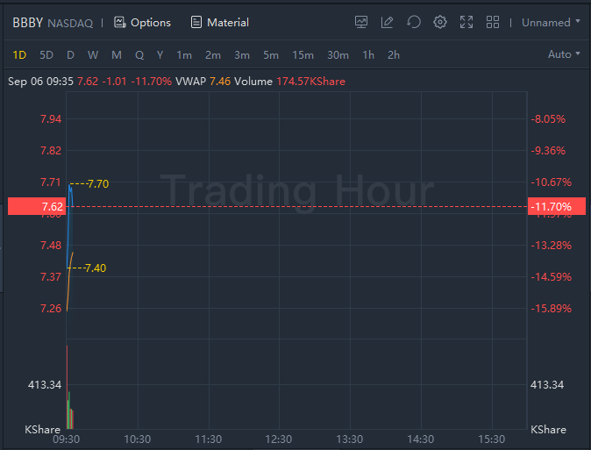The width and height of the screenshot is (591, 450).
Task: Open the Material document icon
Action: [x=196, y=22]
